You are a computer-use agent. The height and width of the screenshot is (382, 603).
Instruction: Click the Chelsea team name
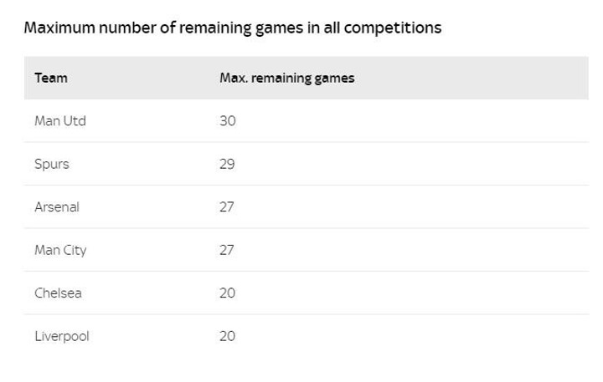click(x=58, y=293)
